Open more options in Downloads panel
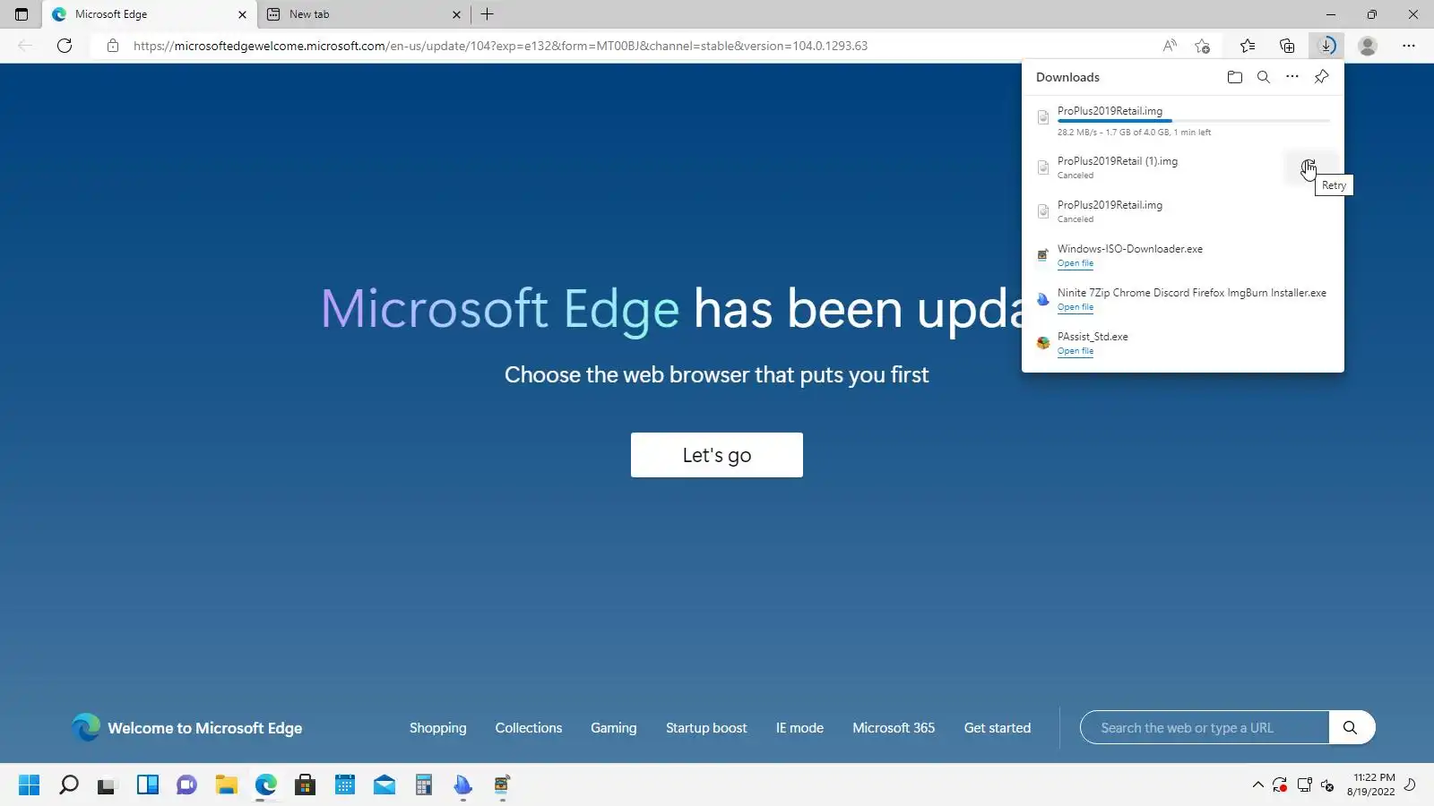This screenshot has height=806, width=1434. [1291, 77]
